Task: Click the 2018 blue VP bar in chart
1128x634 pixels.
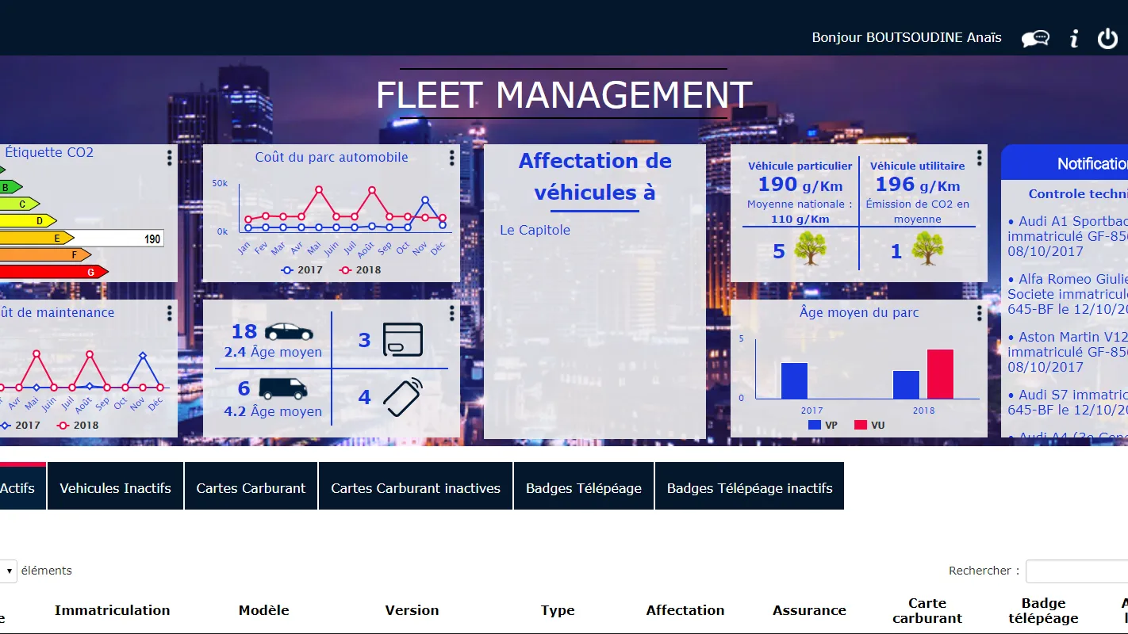Action: [906, 384]
